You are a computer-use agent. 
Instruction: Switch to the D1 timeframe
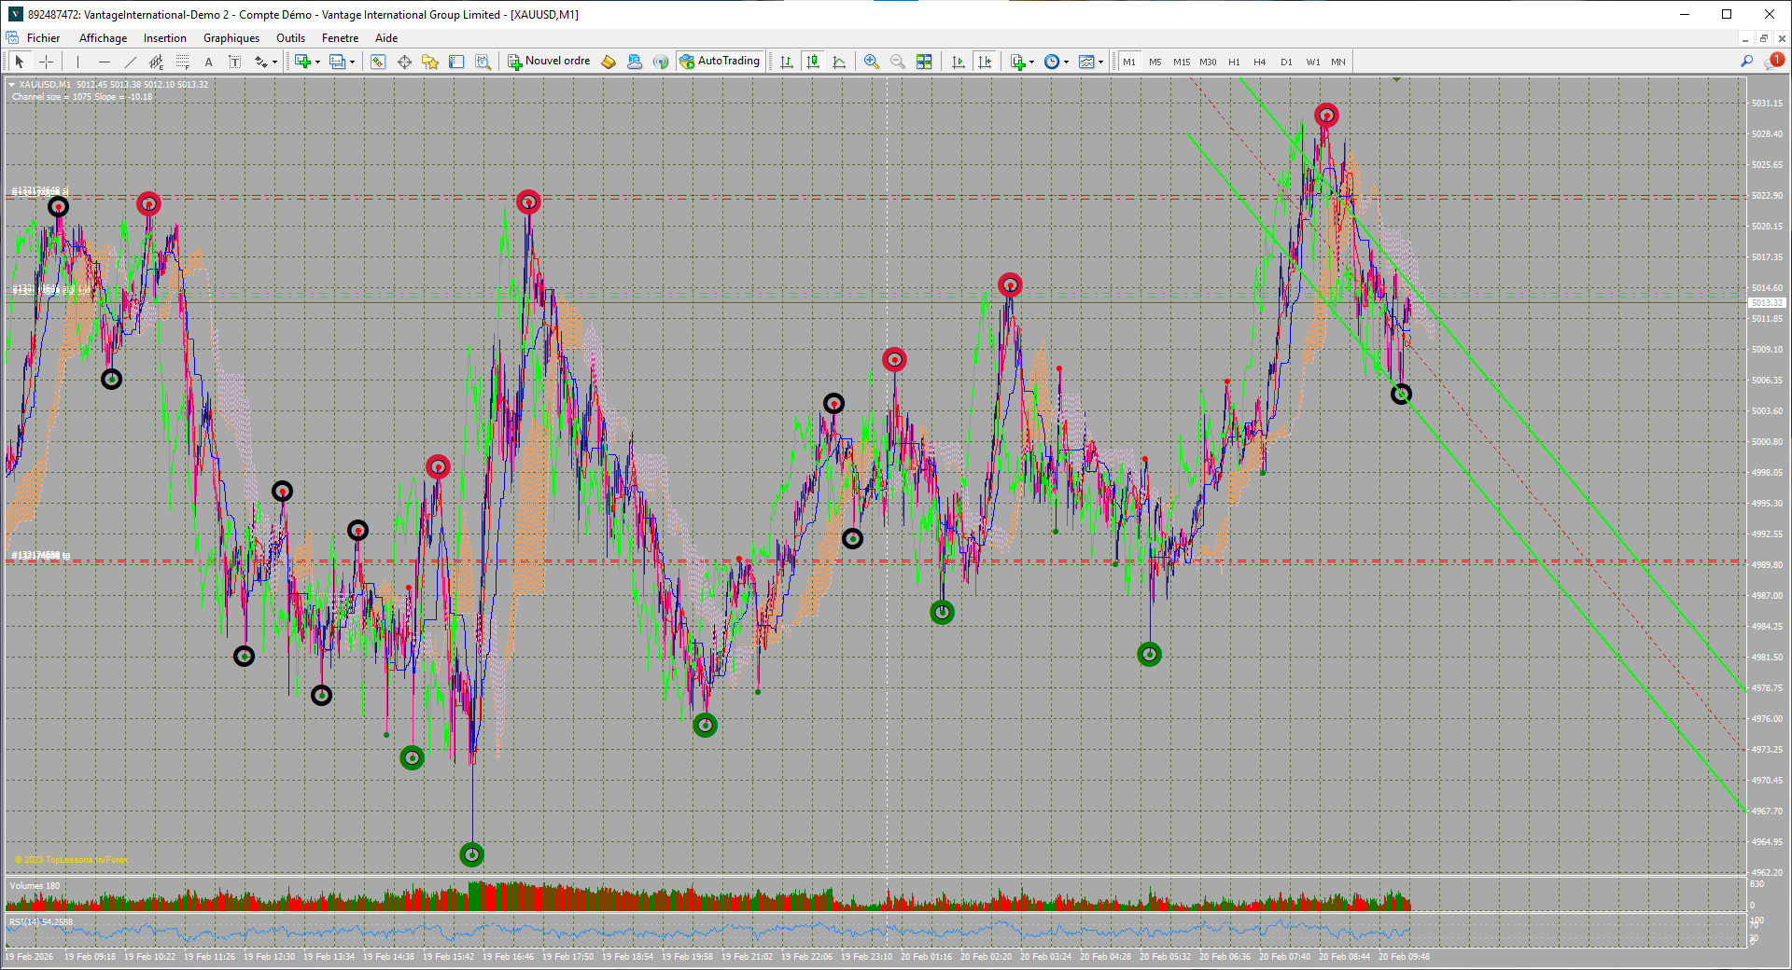click(1286, 62)
